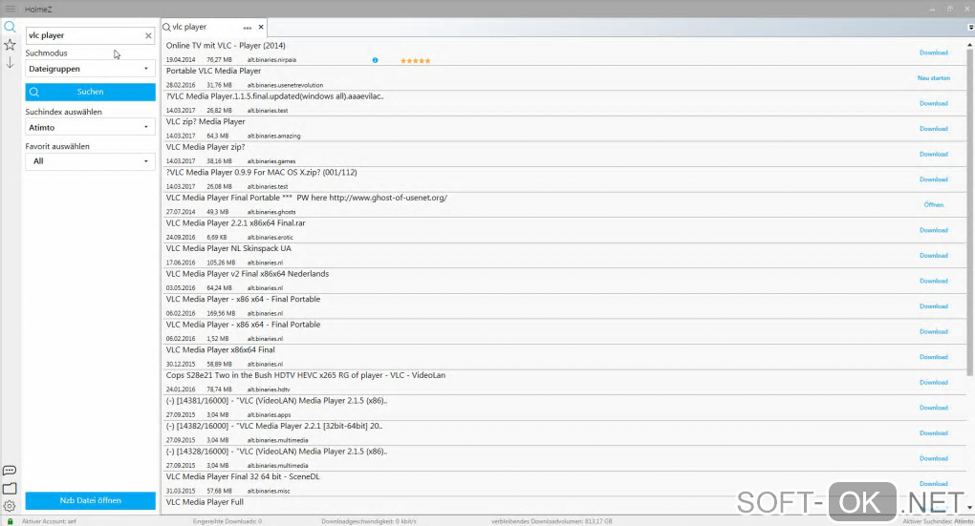Select Portable VLC Media Player result title
The width and height of the screenshot is (975, 526).
[213, 71]
